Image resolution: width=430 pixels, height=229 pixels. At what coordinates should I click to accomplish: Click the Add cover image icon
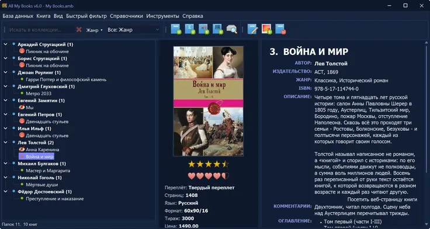tap(266, 29)
